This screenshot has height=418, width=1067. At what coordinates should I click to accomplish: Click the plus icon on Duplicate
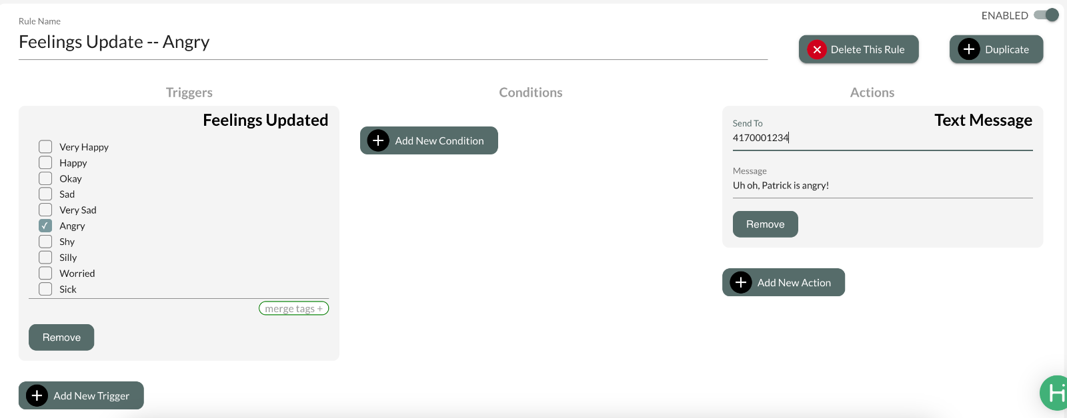coord(969,49)
